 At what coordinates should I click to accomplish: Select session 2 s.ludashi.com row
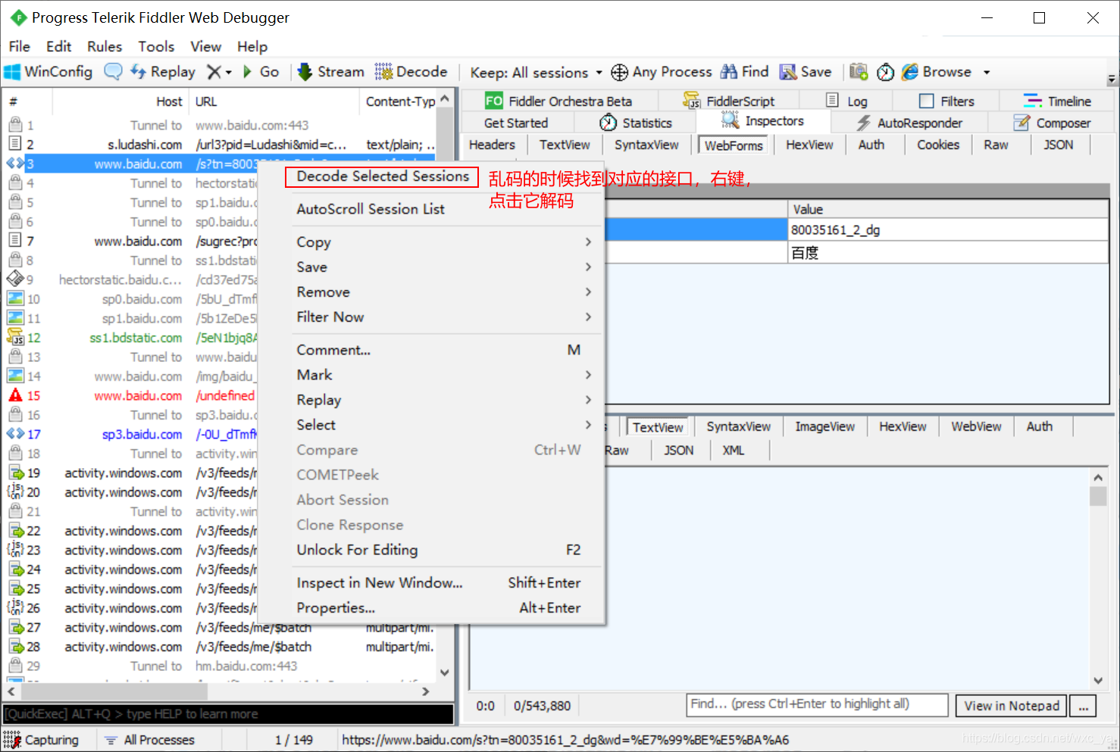(x=220, y=144)
